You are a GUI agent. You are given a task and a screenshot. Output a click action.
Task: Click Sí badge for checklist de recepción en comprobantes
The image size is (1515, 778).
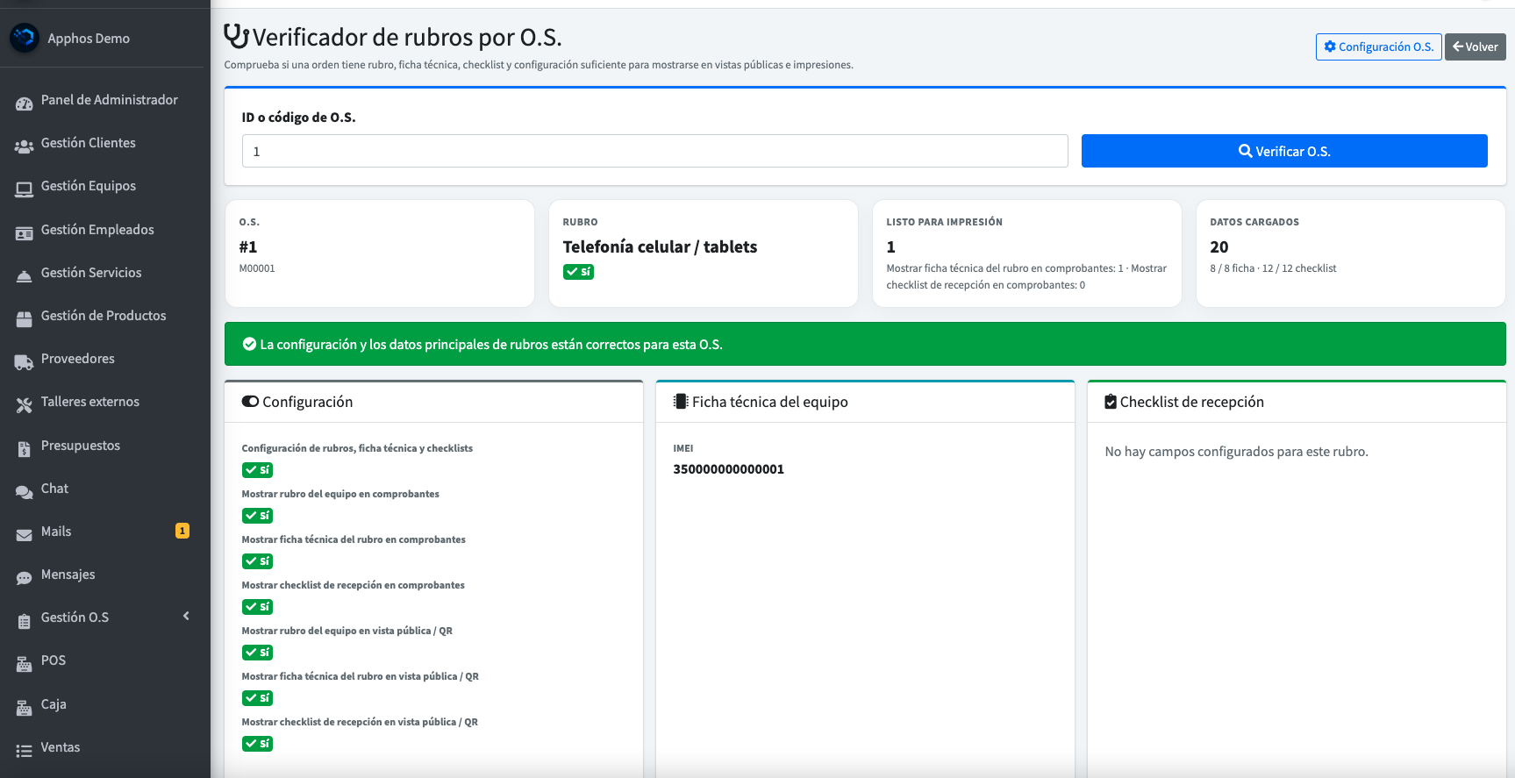258,607
